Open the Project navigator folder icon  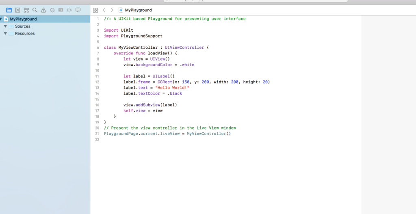coord(9,10)
